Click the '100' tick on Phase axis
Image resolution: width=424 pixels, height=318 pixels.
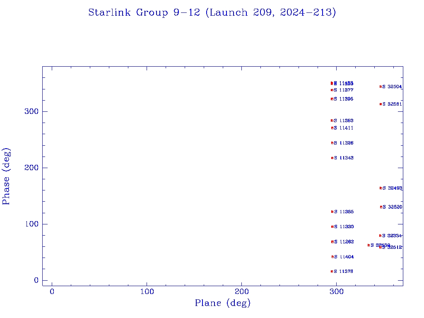coord(31,224)
